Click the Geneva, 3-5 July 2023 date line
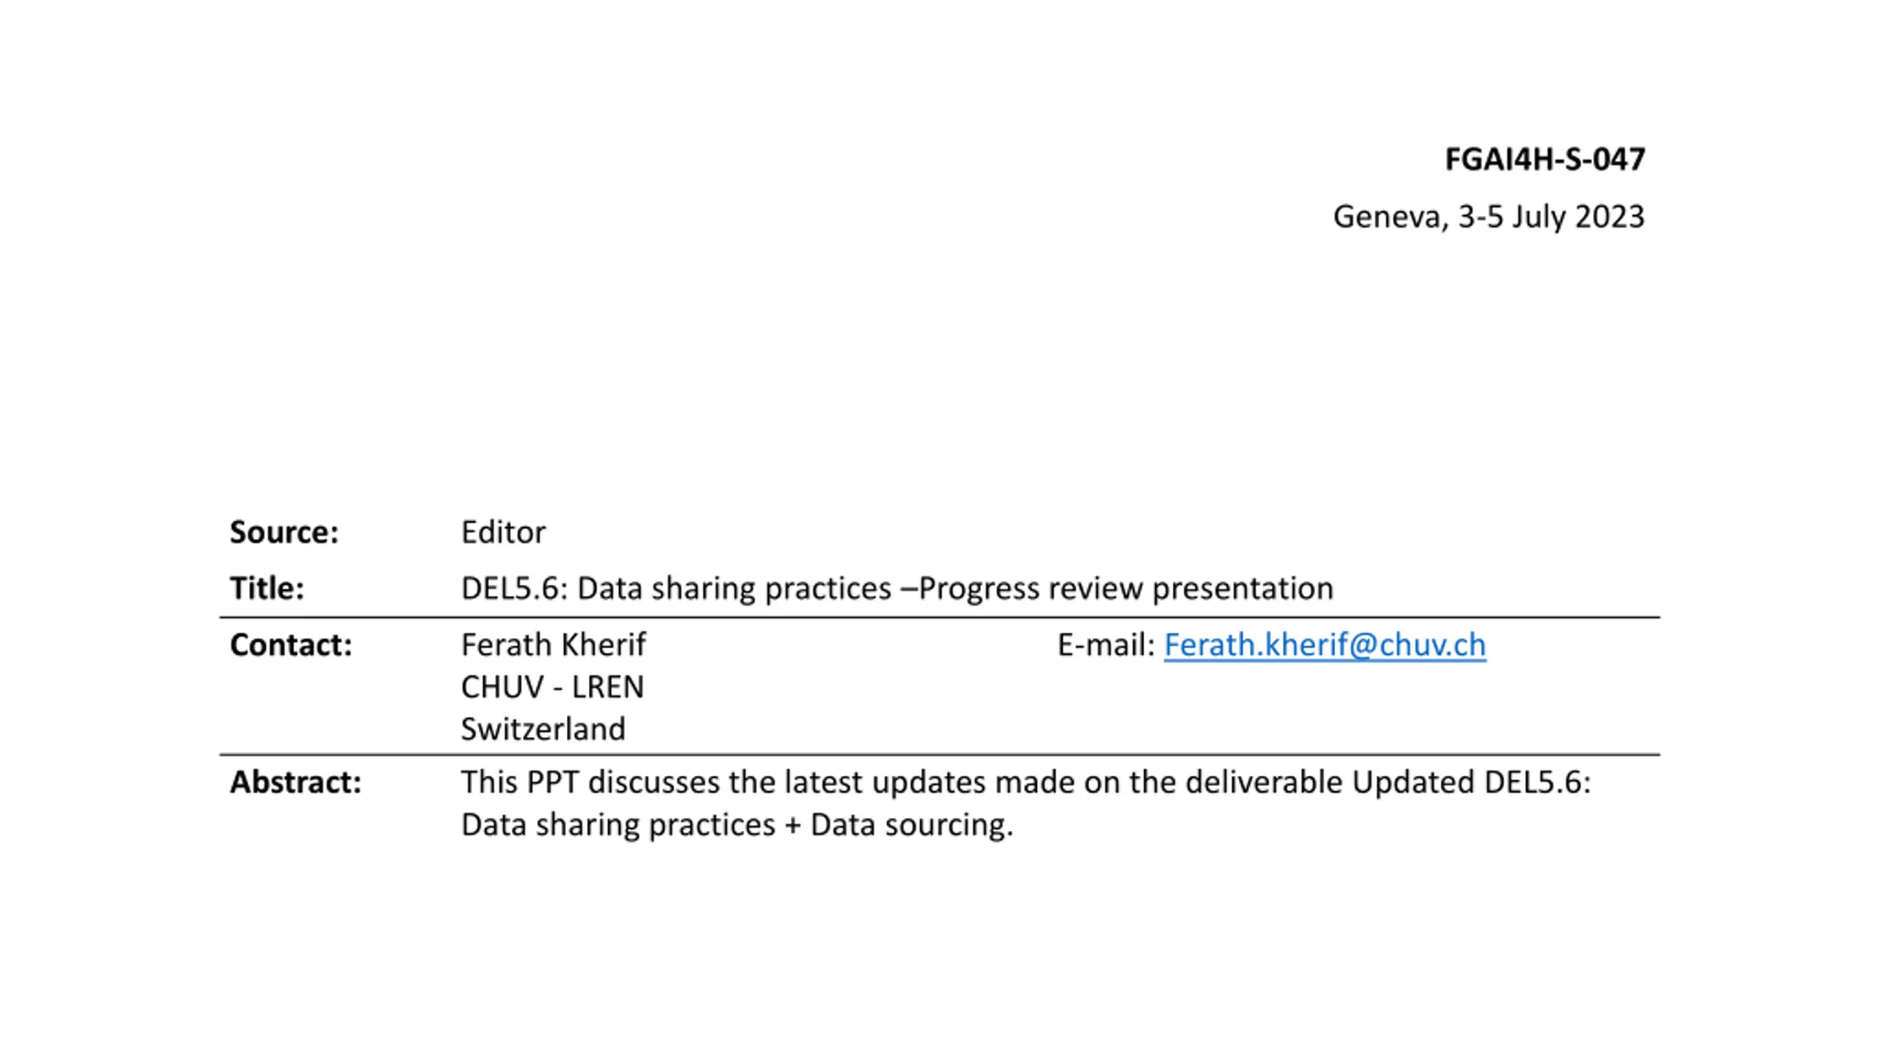The width and height of the screenshot is (1880, 1057). (1489, 217)
